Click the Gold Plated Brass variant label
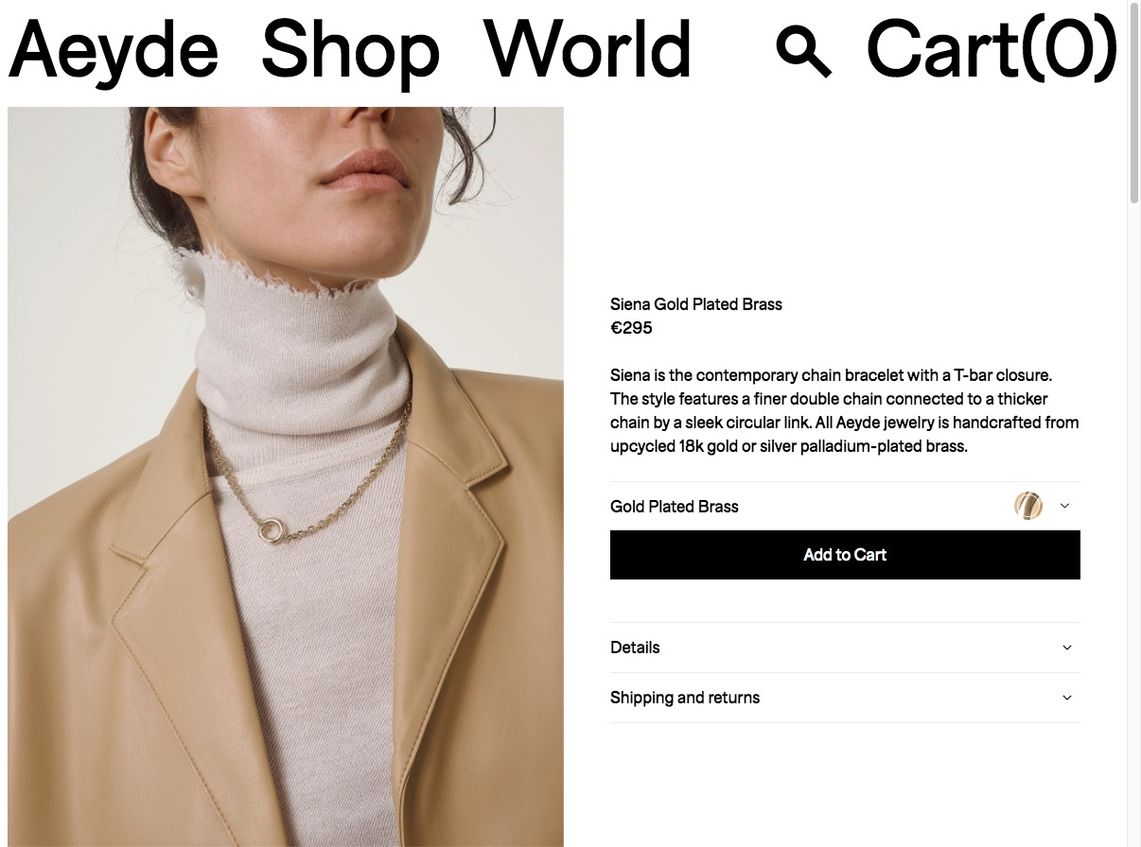The width and height of the screenshot is (1141, 847). pyautogui.click(x=675, y=507)
